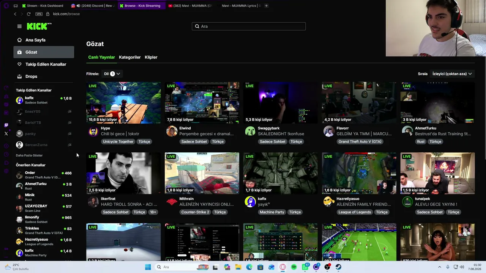Open Twitch in the Opera sidebar

click(6, 125)
